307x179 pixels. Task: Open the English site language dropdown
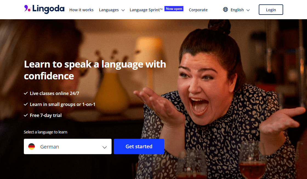click(x=237, y=10)
